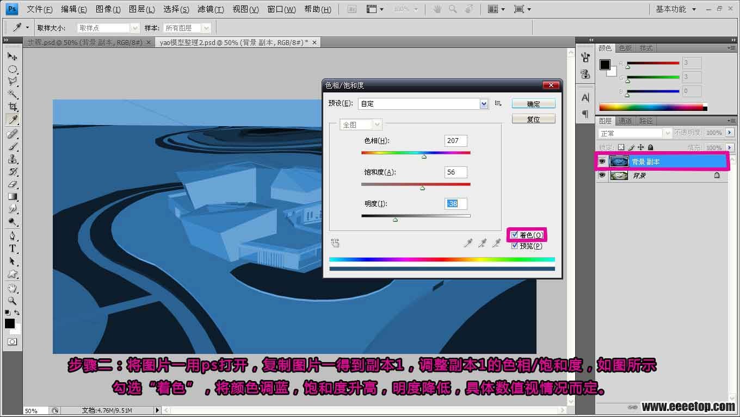Open preset options icon beside preset dropdown
This screenshot has width=740, height=417.
(x=498, y=103)
